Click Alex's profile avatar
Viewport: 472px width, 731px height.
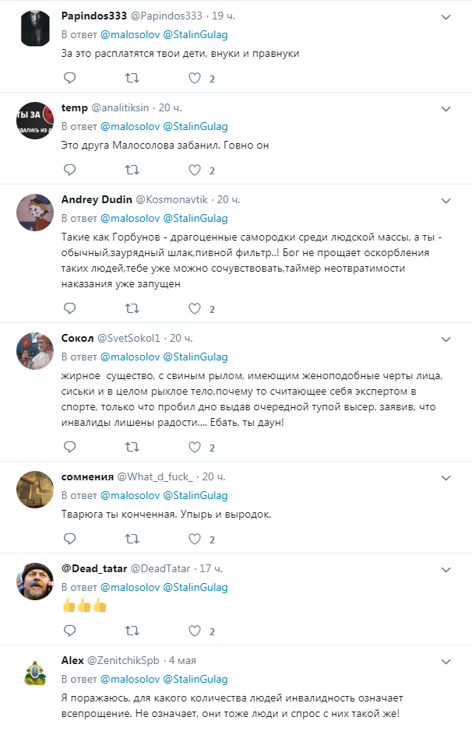click(x=34, y=673)
